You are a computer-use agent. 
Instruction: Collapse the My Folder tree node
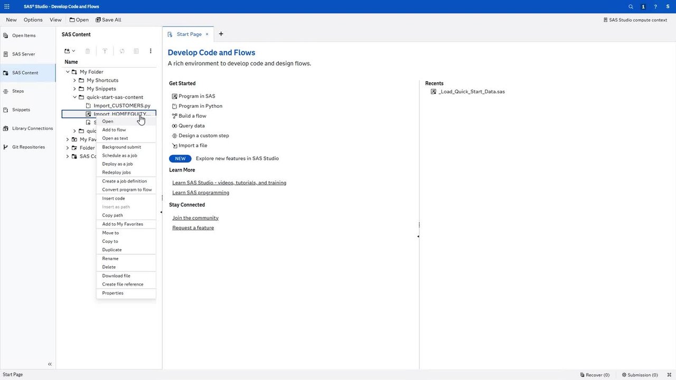pos(68,72)
